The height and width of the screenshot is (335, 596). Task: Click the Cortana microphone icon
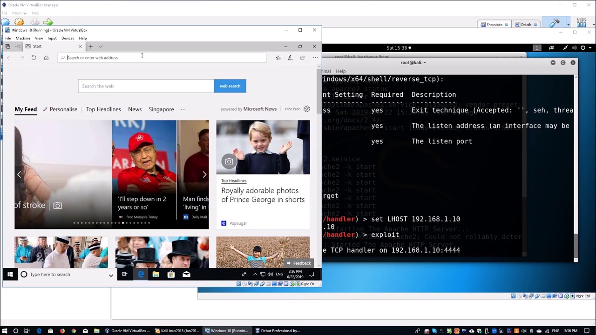click(111, 275)
